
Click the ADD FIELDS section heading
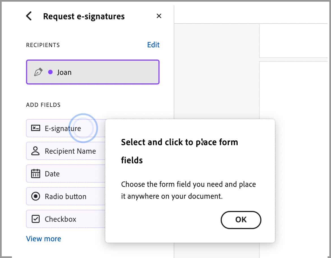[43, 105]
